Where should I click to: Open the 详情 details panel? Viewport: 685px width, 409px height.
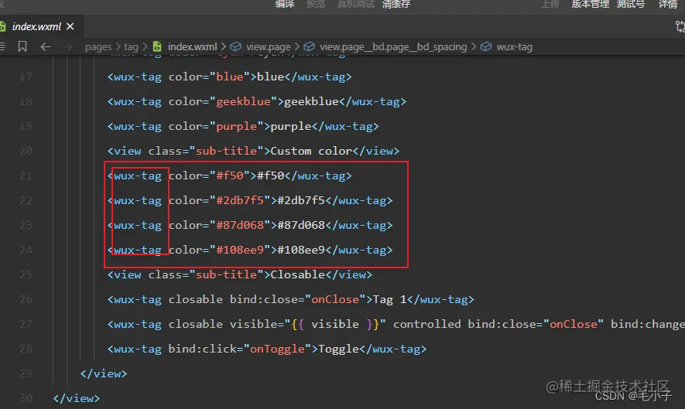(x=668, y=4)
